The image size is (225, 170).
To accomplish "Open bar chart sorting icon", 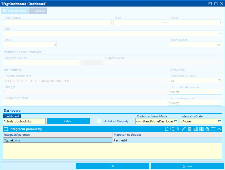I will point(195,129).
